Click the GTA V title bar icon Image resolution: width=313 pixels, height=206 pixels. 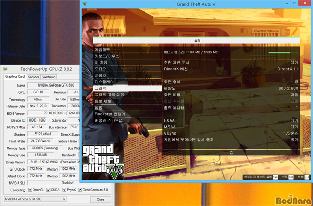[85, 4]
